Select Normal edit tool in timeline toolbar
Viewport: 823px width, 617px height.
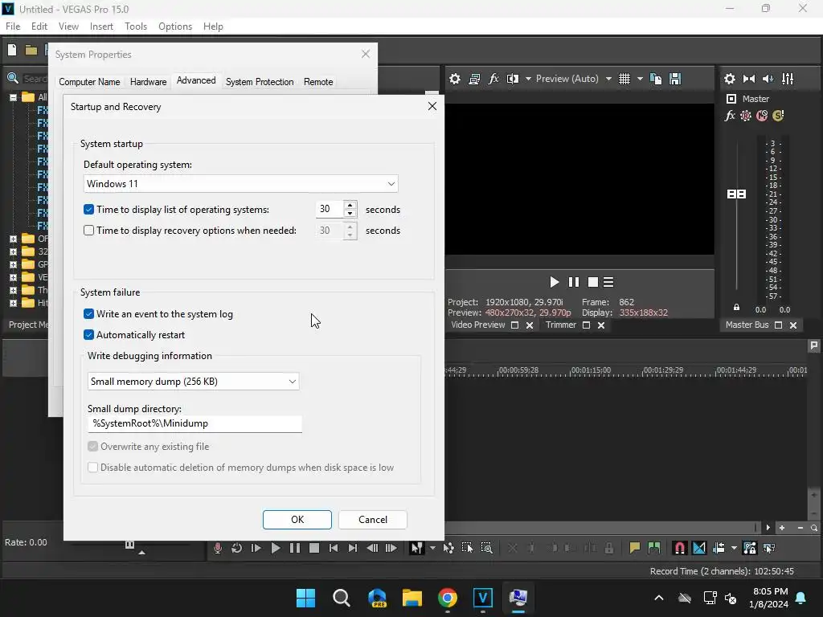(417, 548)
